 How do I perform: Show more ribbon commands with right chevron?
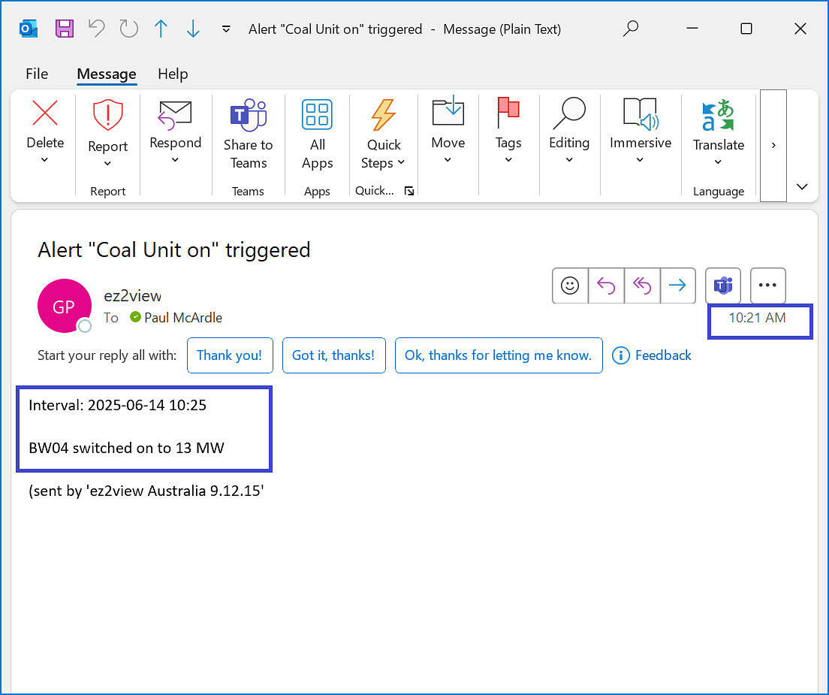(x=773, y=146)
